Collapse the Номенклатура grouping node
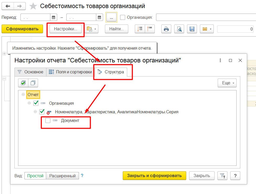Image resolution: width=256 pixels, height=194 pixels. [35, 112]
